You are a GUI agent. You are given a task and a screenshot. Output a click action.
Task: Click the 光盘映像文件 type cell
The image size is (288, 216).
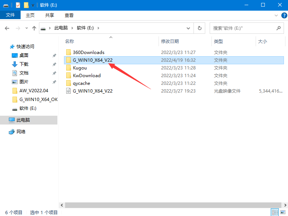tap(227, 91)
